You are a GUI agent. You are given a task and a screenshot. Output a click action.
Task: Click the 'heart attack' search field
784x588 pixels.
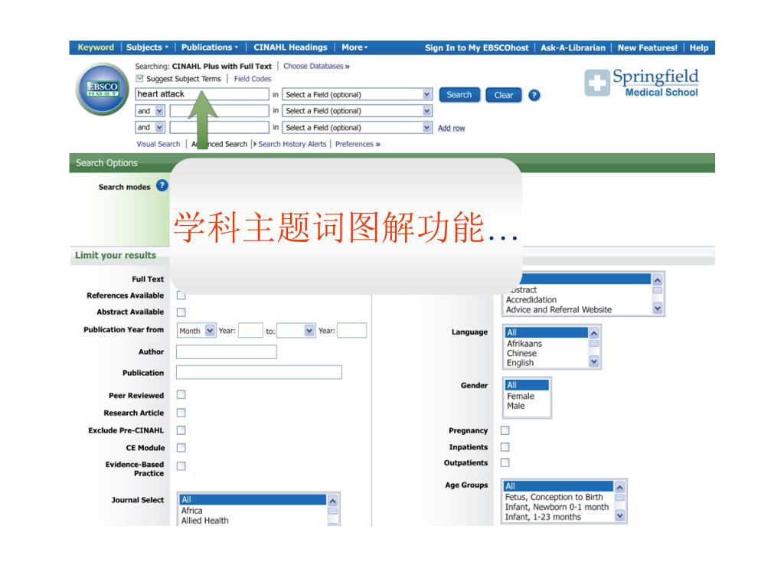click(202, 94)
